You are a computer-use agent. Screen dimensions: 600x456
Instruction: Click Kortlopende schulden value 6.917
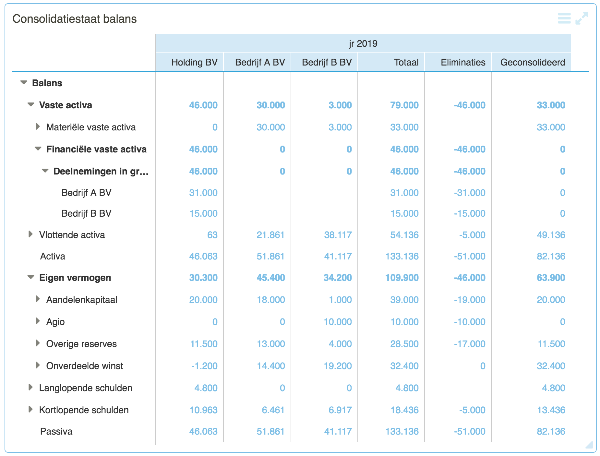pyautogui.click(x=340, y=410)
